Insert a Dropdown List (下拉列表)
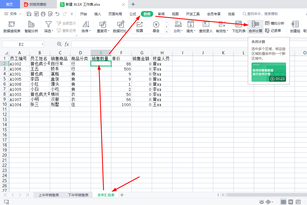 (x=239, y=27)
